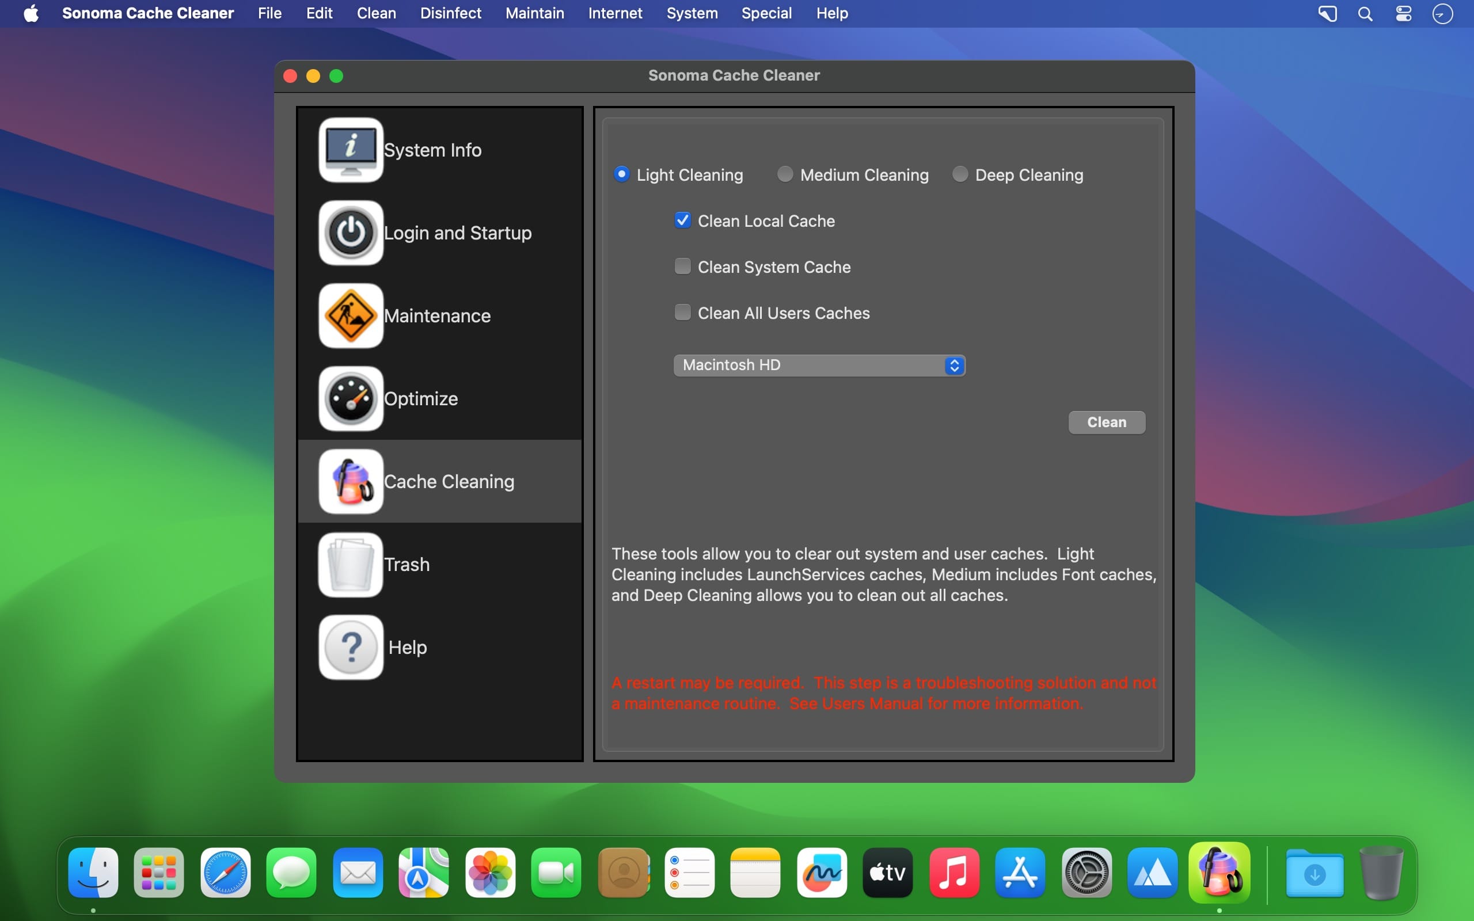Open Control Center in menu bar
This screenshot has width=1474, height=921.
1403,13
